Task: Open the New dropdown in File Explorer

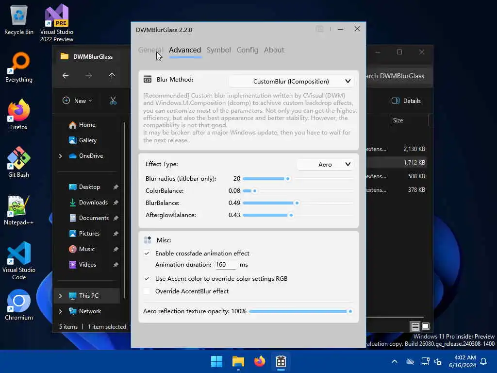Action: coord(78,101)
